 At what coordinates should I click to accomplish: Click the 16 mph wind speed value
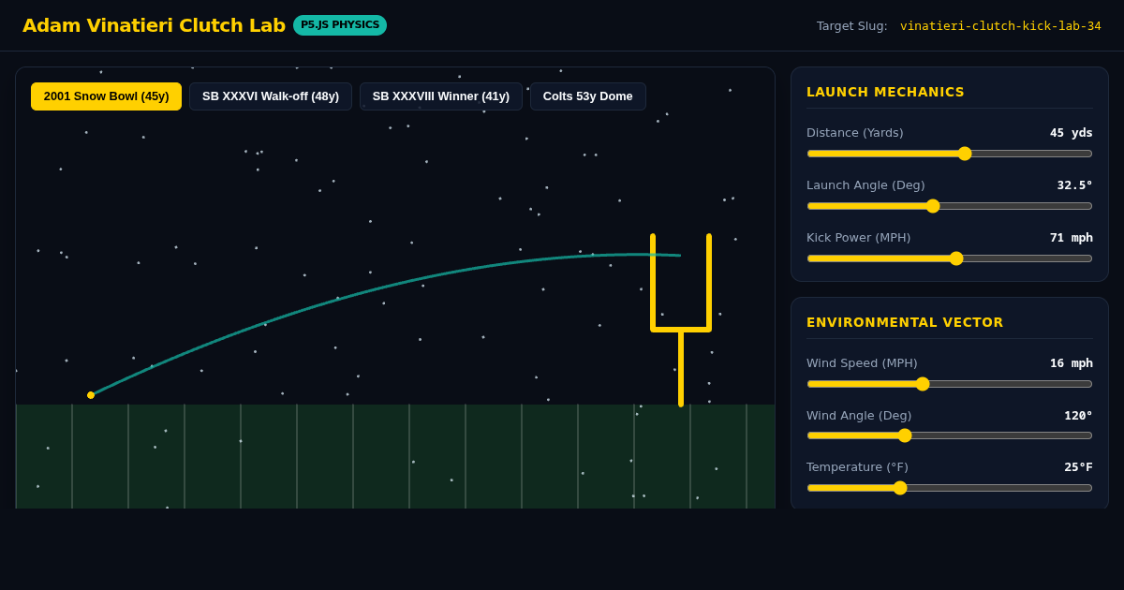1071,363
